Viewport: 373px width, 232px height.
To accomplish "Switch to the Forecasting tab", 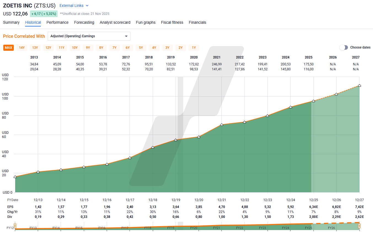I will tap(84, 22).
